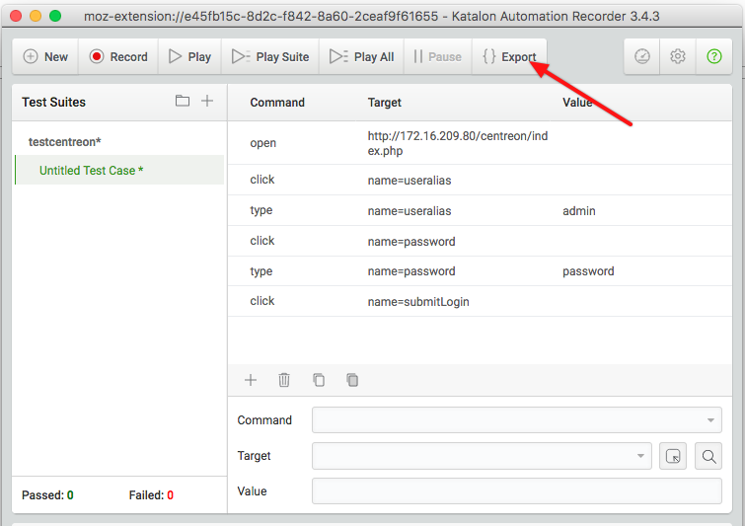Add a new command row with plus

251,380
